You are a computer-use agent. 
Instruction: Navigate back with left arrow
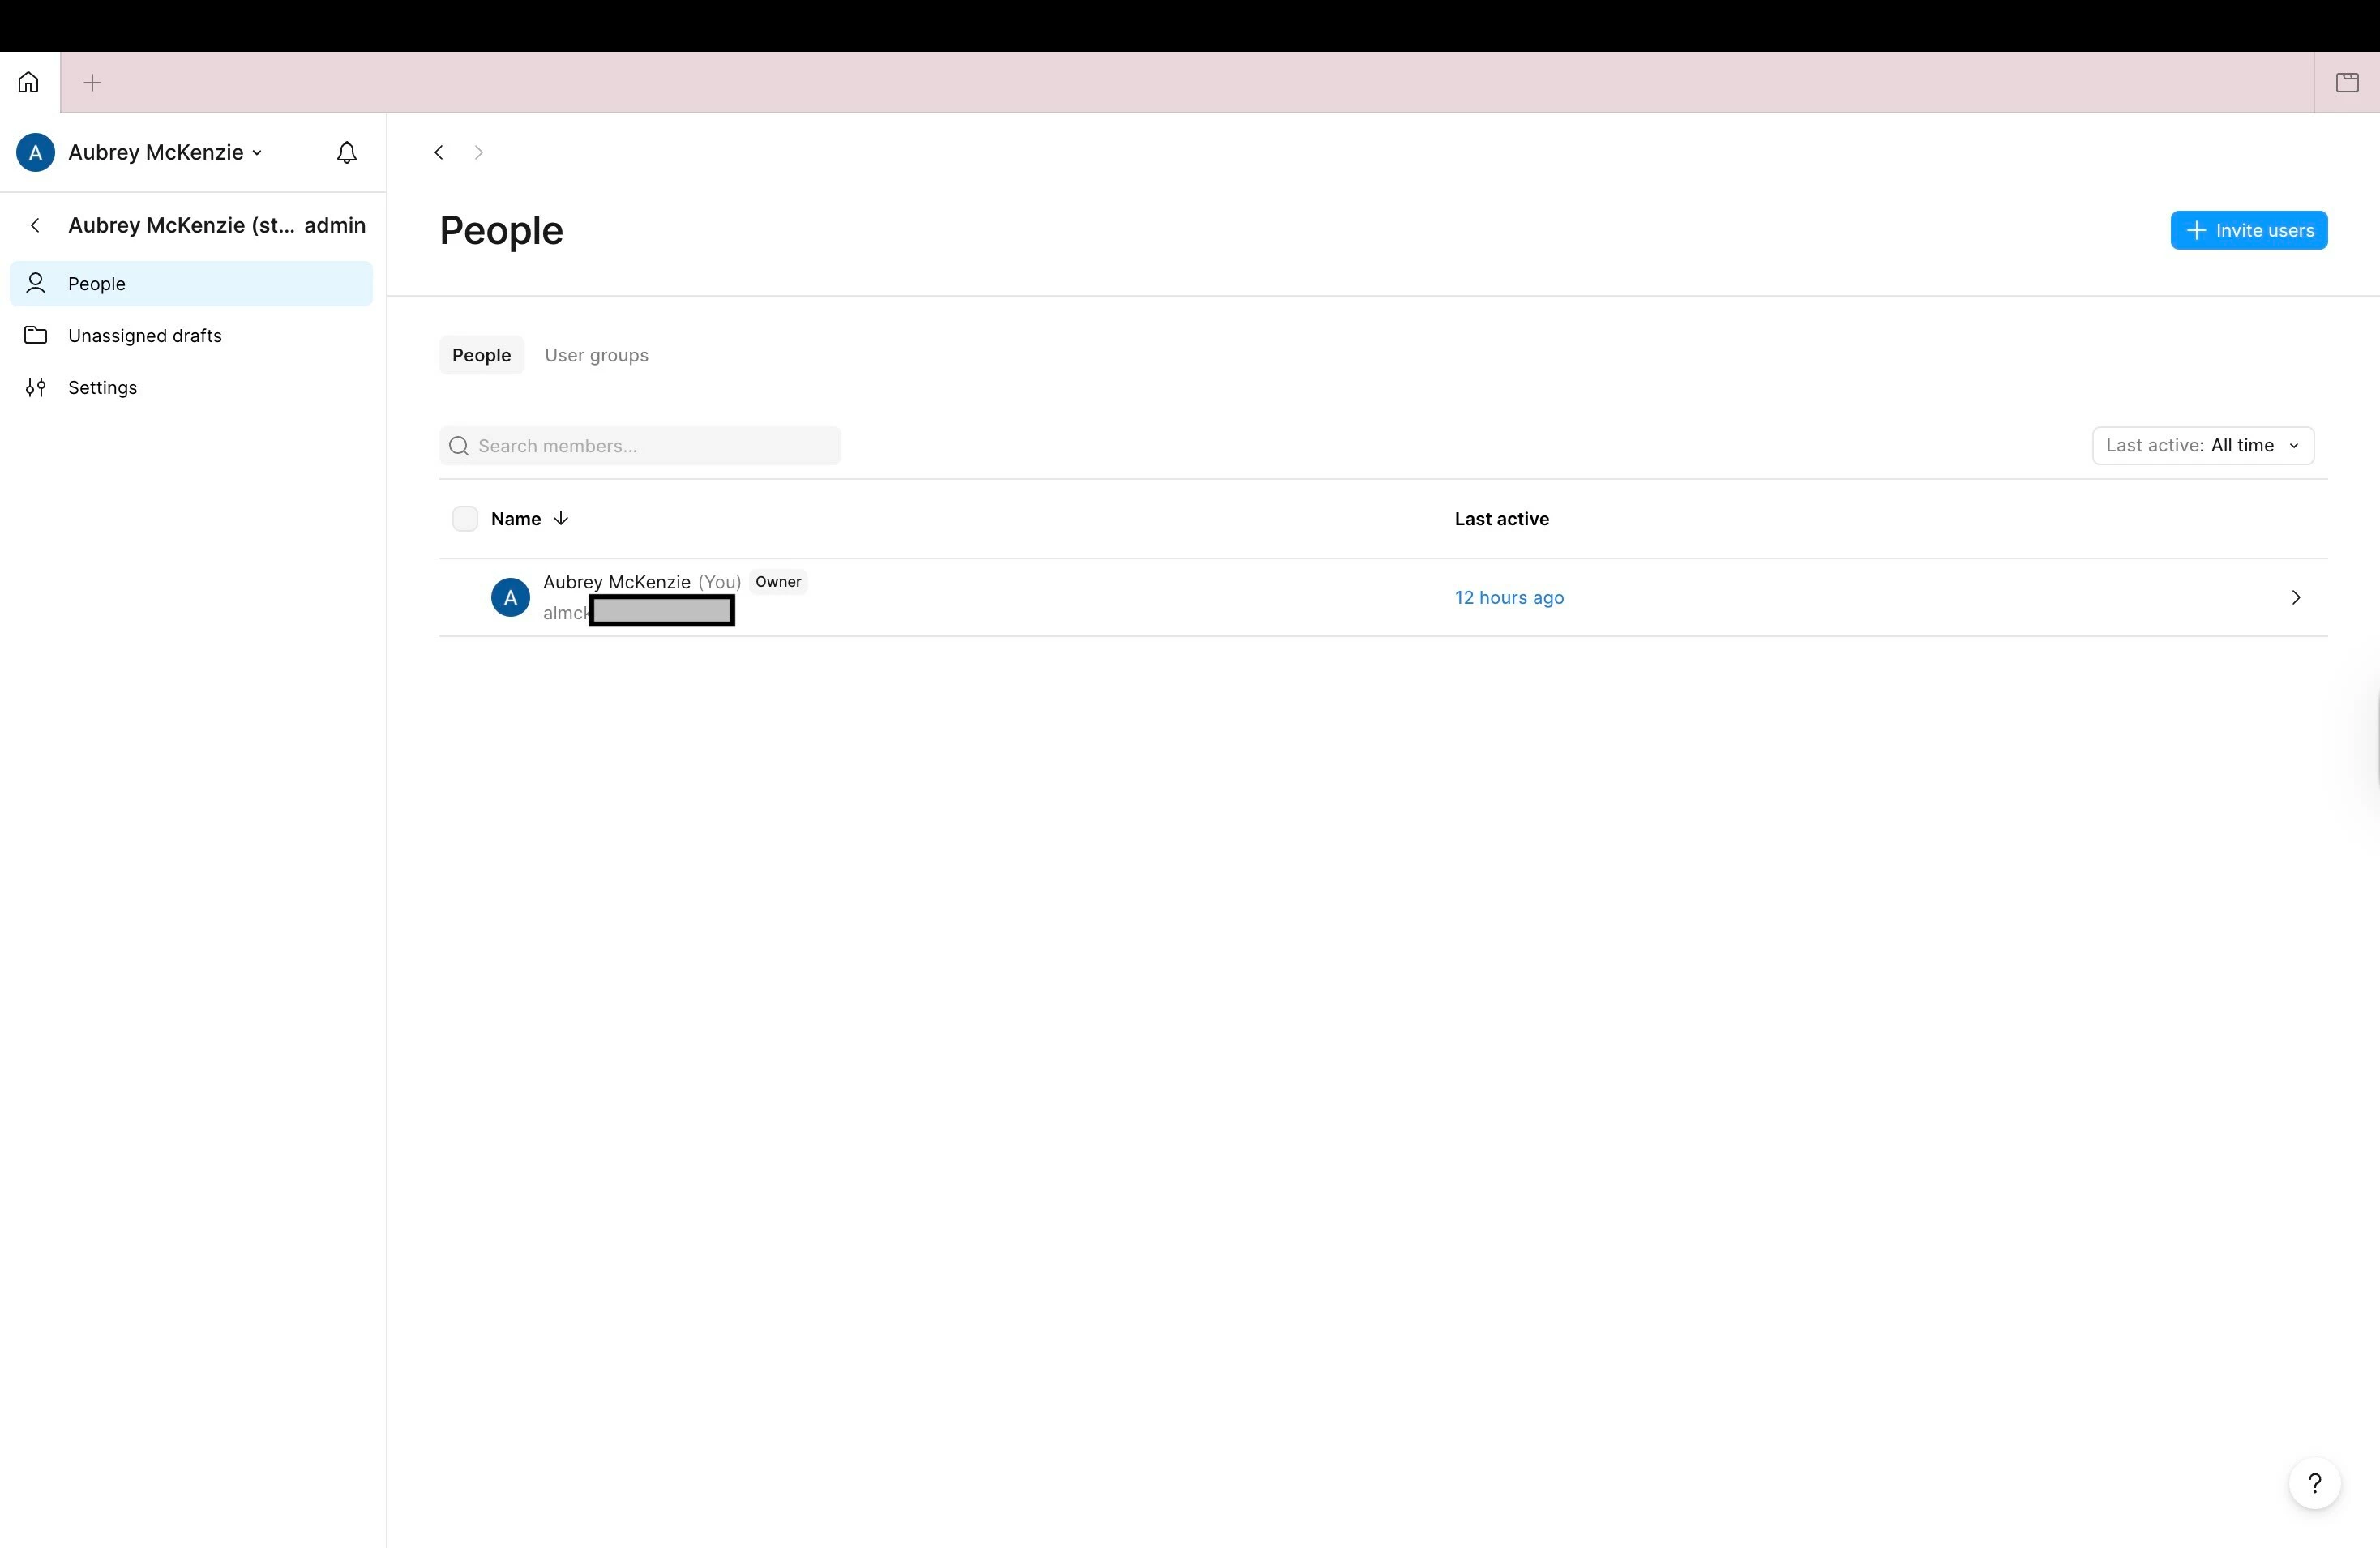coord(438,153)
